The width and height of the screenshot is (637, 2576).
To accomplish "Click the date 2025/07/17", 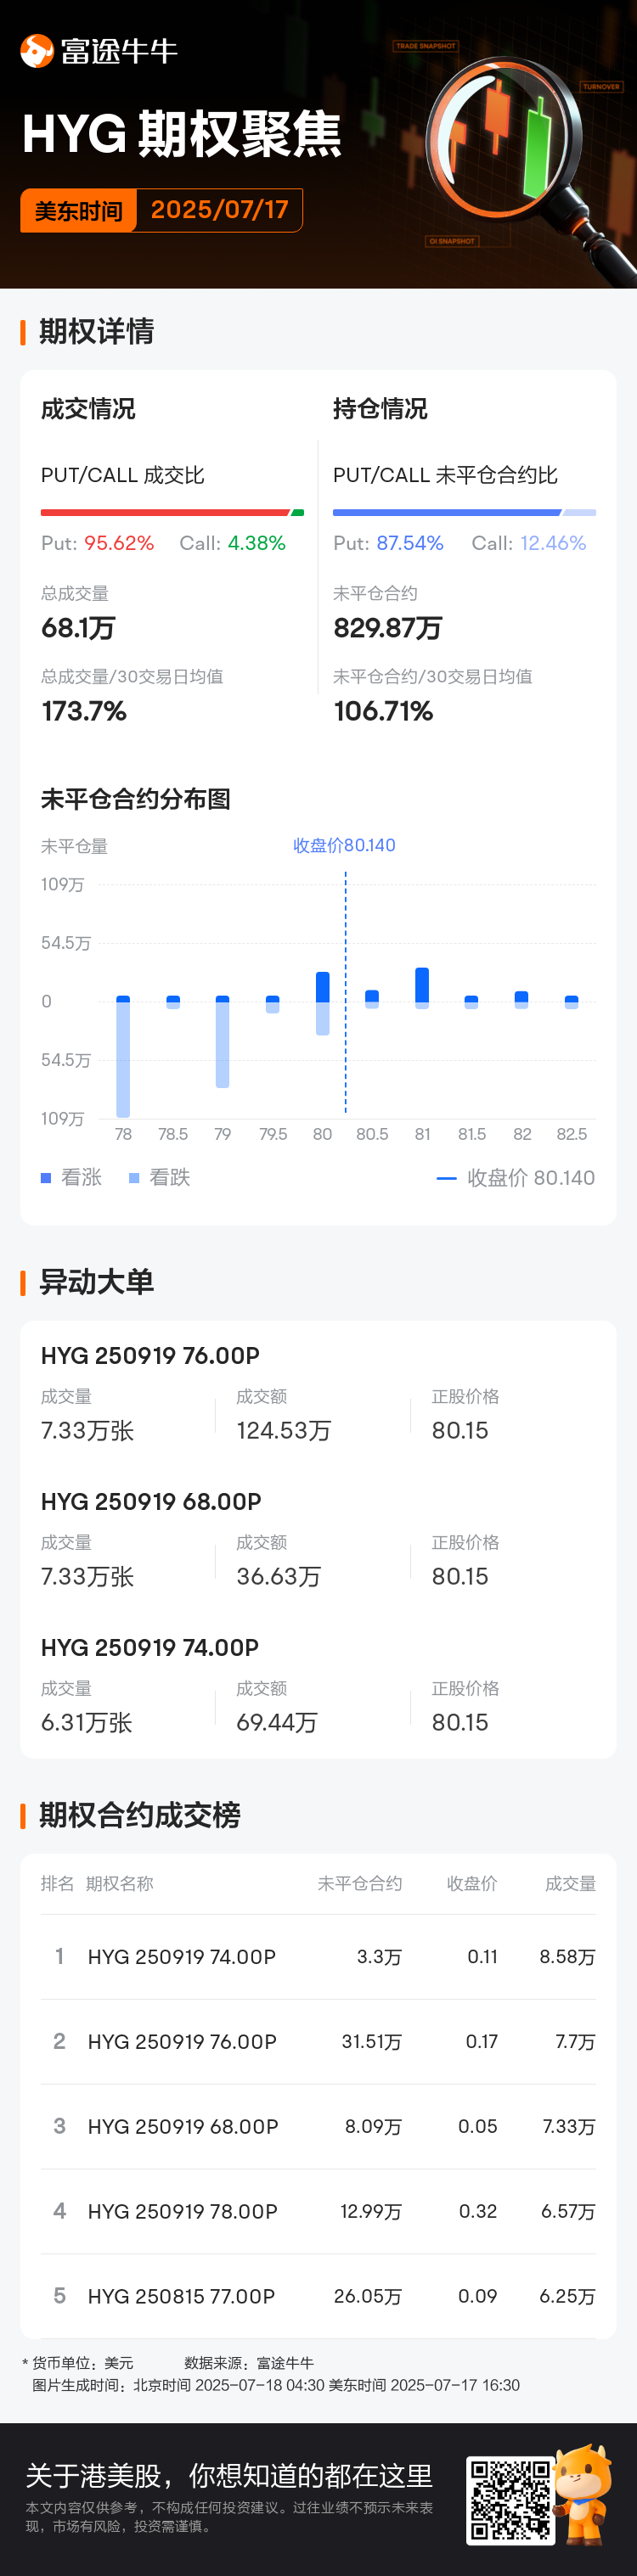I will [219, 210].
